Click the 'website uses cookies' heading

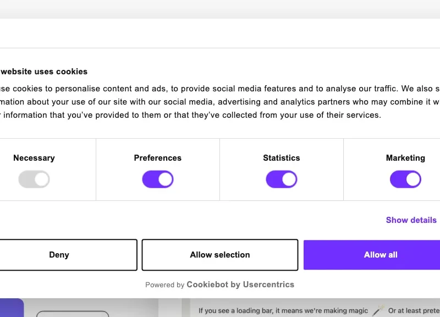pyautogui.click(x=44, y=72)
